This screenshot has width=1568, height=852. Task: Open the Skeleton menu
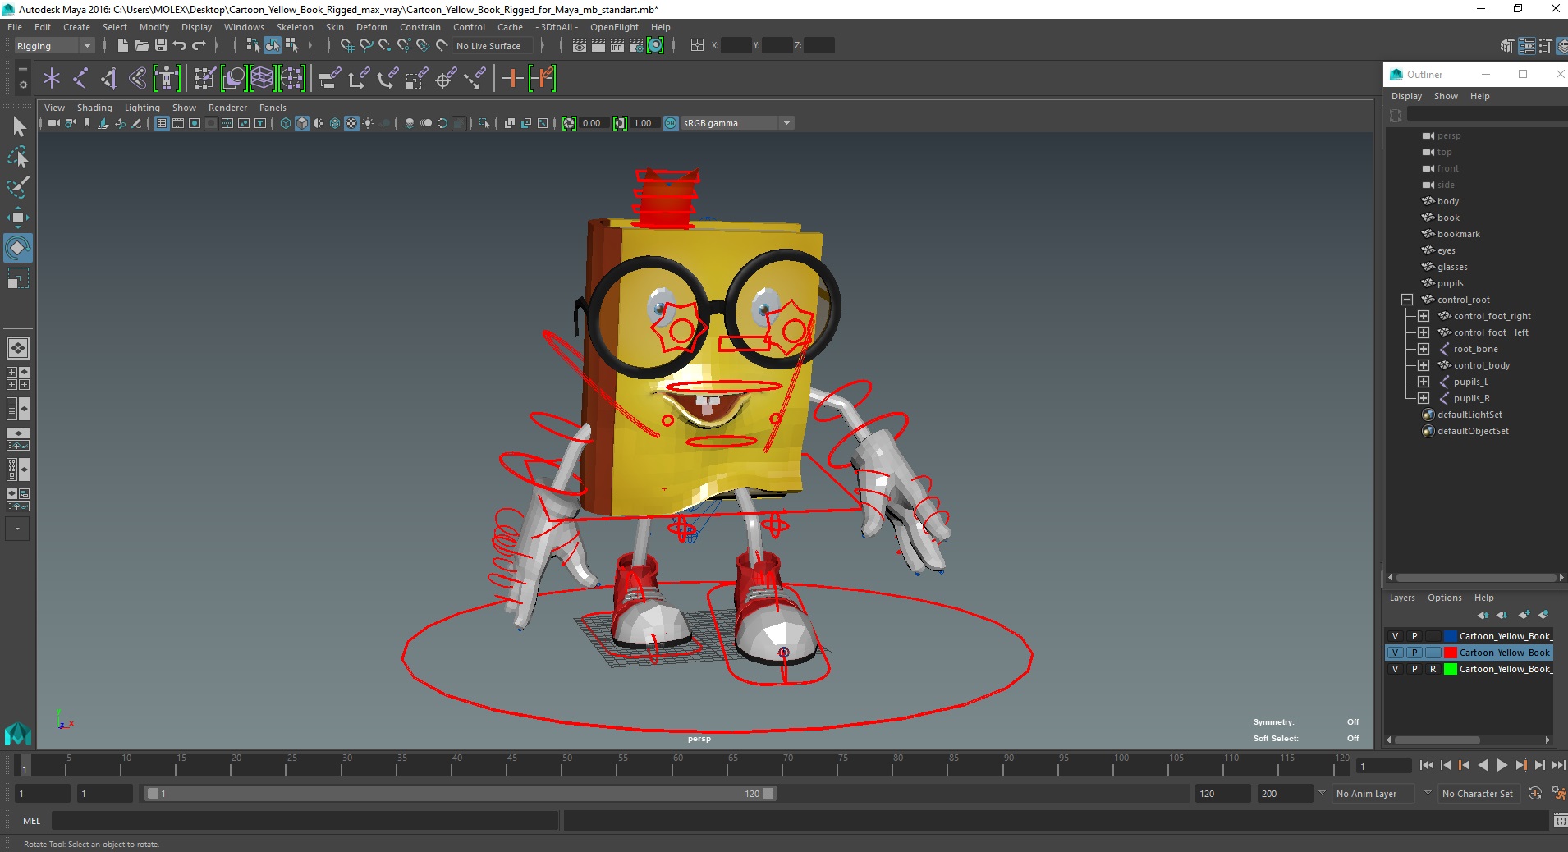[295, 27]
